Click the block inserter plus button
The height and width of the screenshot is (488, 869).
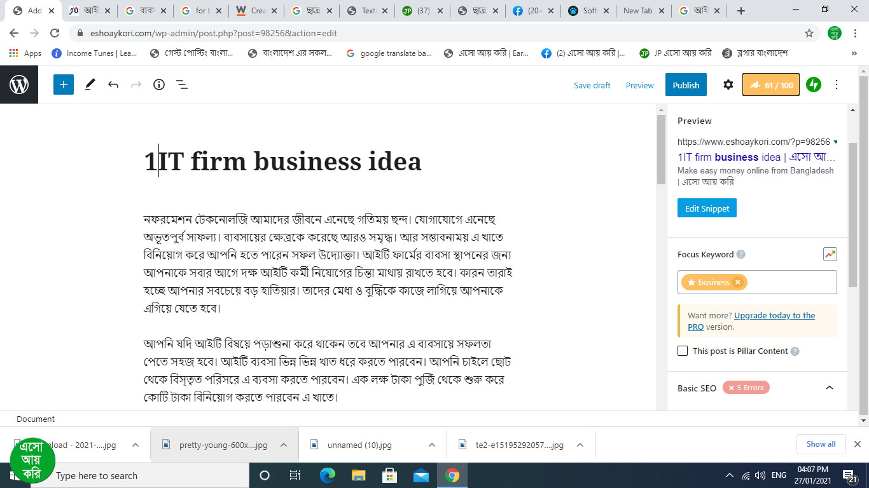[64, 85]
